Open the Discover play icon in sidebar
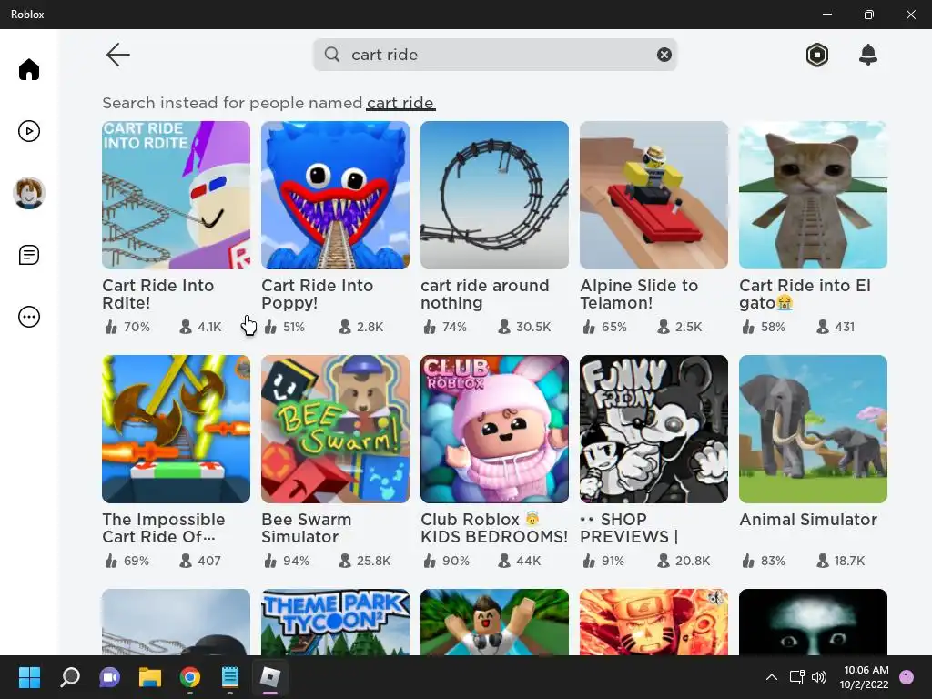Screen dimensions: 932x699 [x=28, y=131]
